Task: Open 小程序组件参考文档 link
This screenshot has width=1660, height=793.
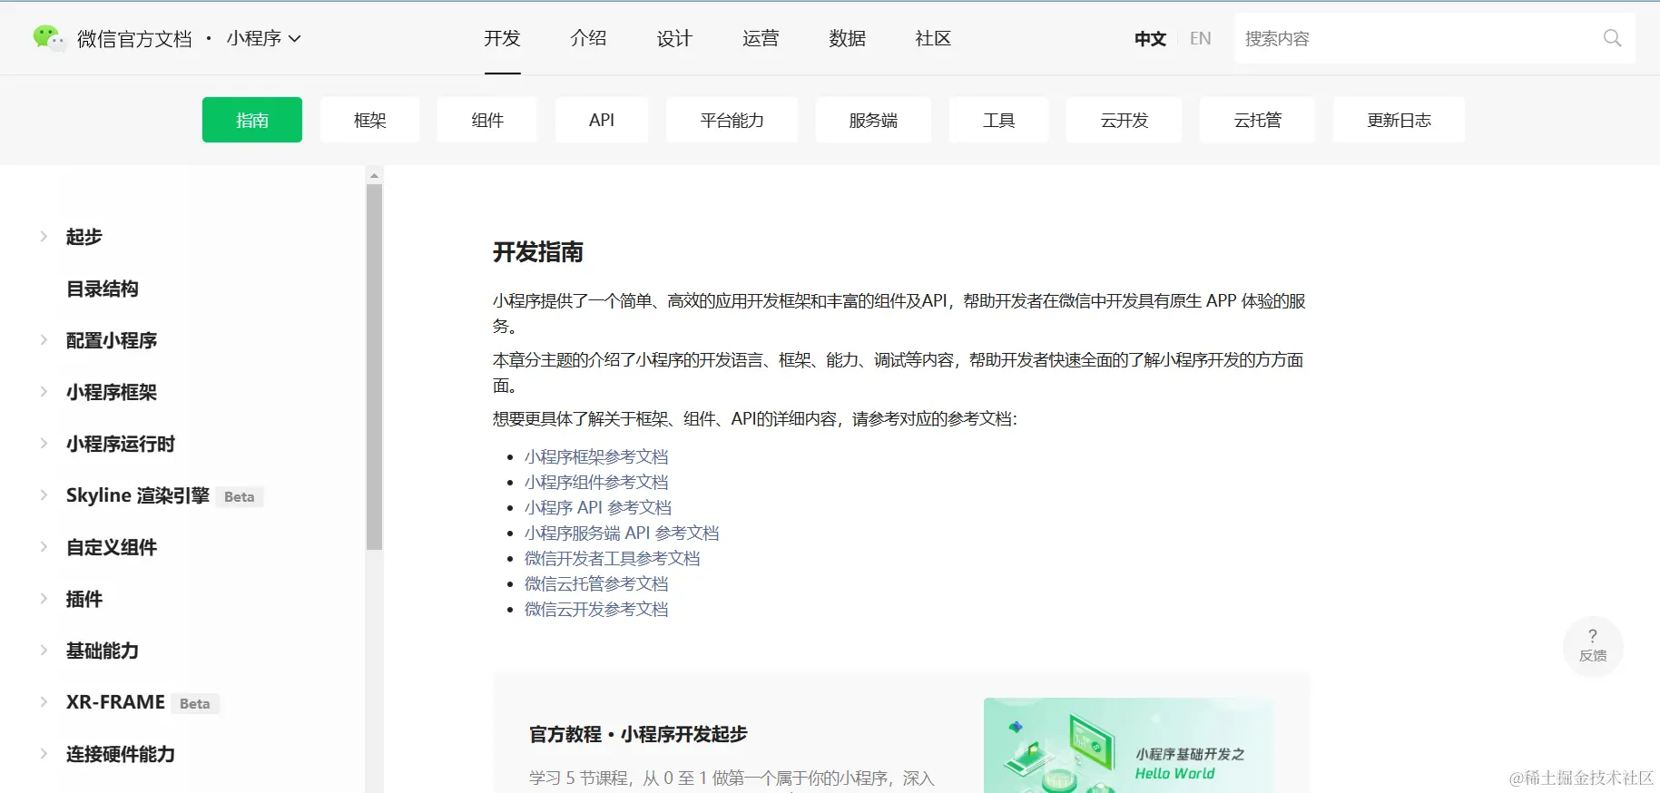Action: (x=596, y=482)
